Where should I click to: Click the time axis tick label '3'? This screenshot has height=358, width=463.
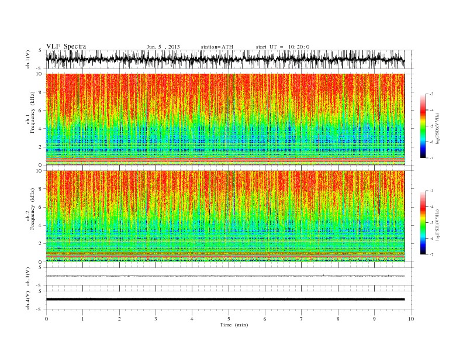(x=156, y=319)
